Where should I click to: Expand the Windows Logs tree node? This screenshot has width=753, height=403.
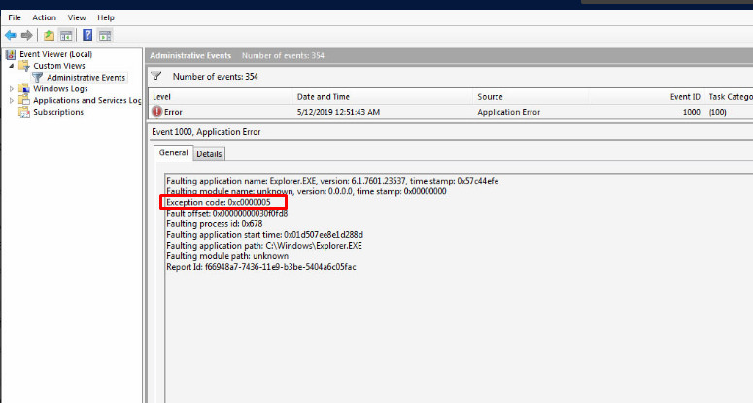coord(12,88)
